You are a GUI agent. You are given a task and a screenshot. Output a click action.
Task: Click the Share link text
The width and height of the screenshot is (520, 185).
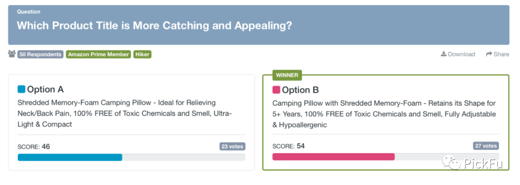[501, 54]
